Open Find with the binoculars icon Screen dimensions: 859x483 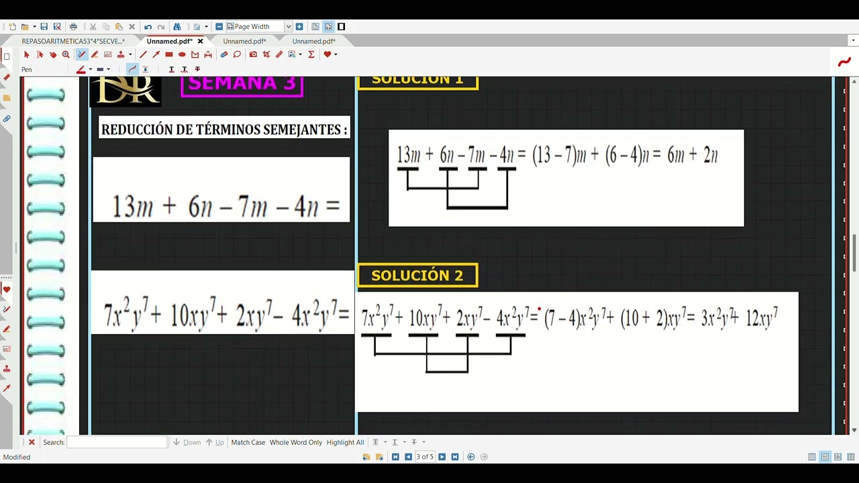177,27
